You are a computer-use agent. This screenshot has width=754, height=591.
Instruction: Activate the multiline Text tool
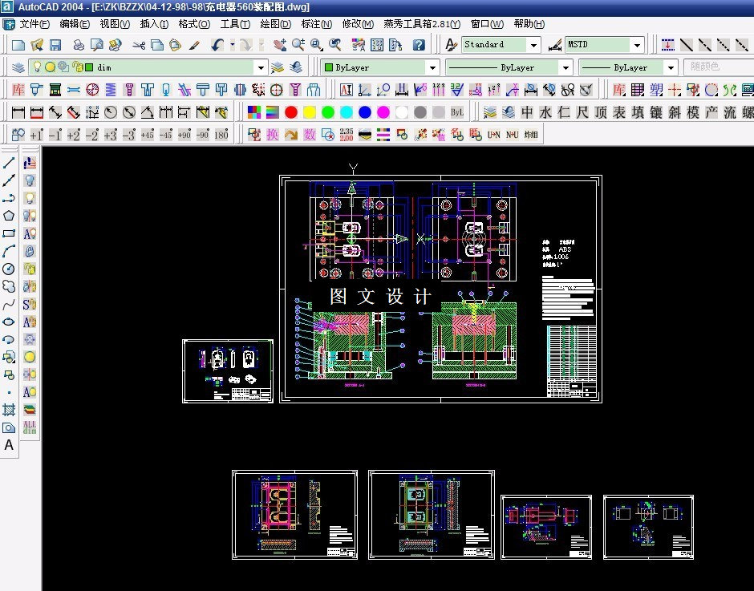pos(9,445)
